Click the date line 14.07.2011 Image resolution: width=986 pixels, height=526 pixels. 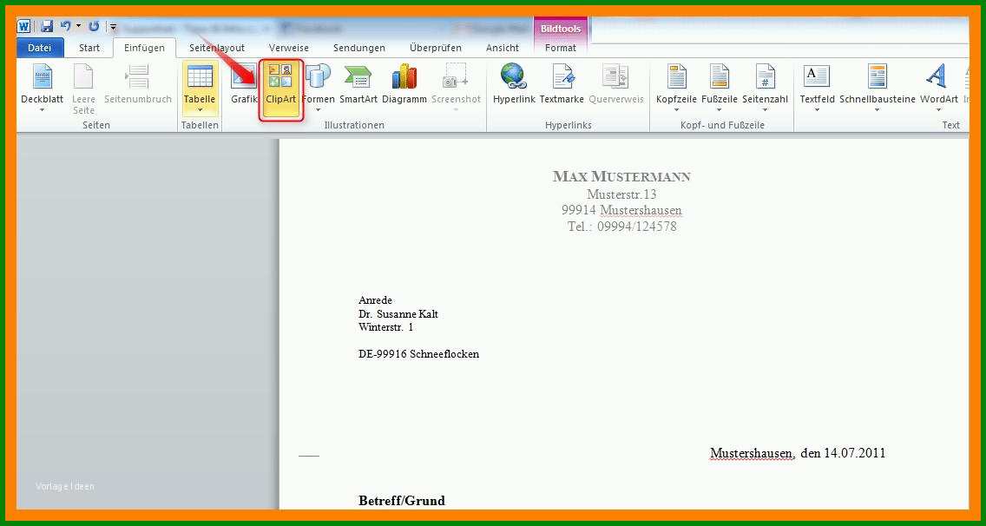point(798,453)
